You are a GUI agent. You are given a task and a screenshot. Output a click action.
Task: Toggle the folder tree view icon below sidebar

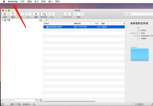click(37, 100)
